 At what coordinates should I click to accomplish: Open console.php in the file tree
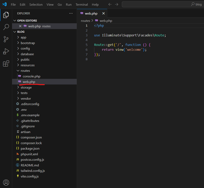coord(31,76)
